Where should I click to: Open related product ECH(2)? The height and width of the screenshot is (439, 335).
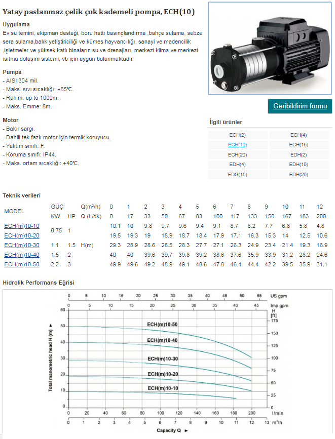tap(238, 135)
